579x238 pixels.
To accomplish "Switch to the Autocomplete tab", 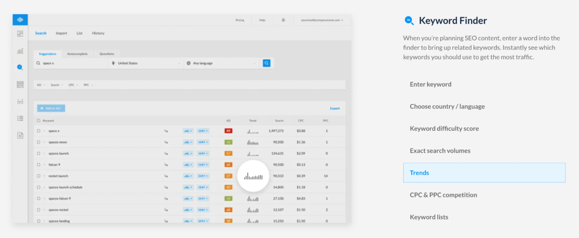I will coord(77,53).
